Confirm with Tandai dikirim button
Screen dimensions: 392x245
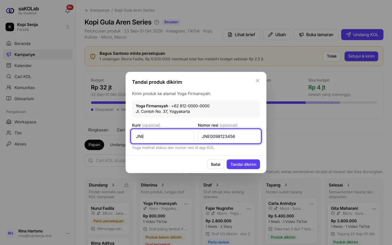(243, 164)
